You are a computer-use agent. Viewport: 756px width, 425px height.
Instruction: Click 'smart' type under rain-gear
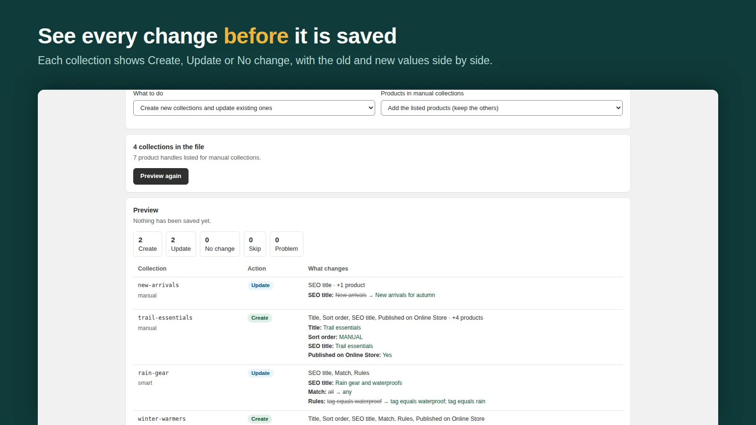pyautogui.click(x=145, y=383)
